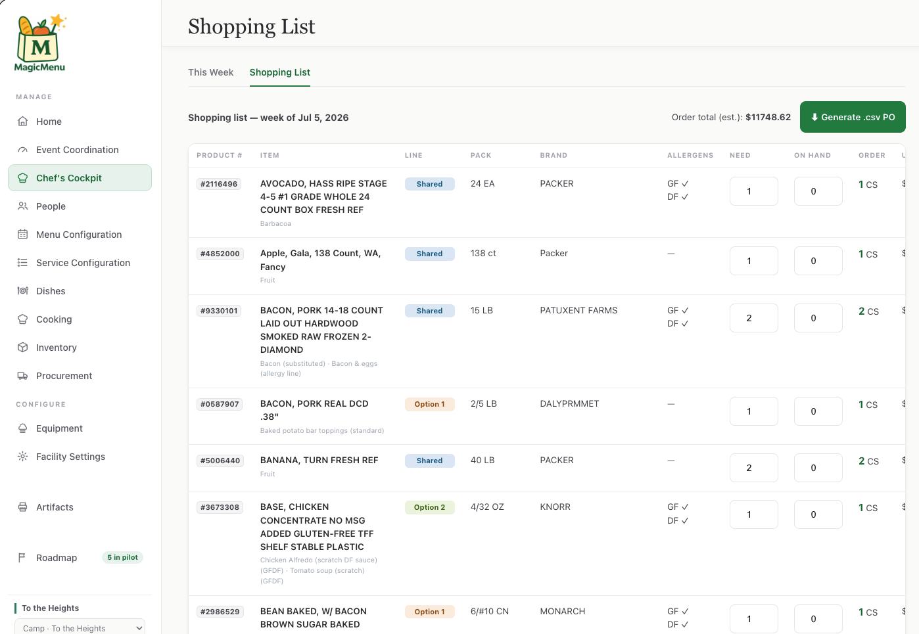
Task: Open the Dishes page link
Action: (x=80, y=291)
